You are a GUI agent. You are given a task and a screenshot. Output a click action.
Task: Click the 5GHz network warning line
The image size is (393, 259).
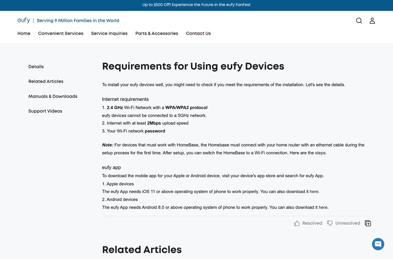154,115
